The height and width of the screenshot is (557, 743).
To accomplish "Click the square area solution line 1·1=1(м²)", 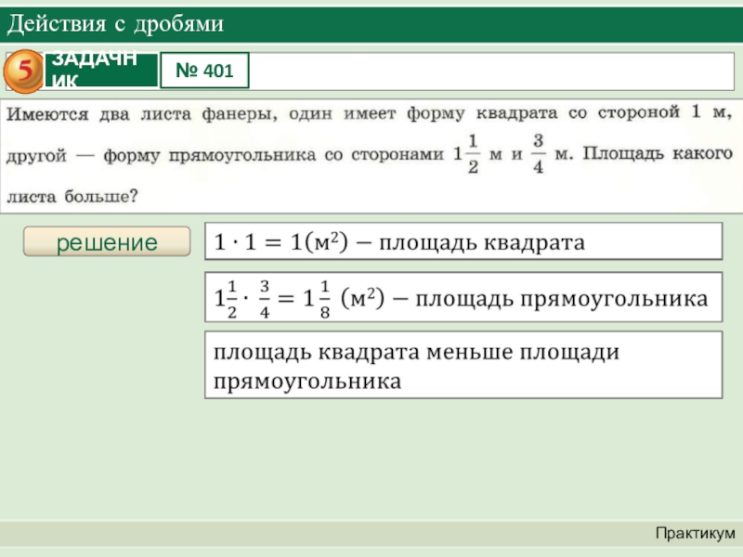I will click(x=463, y=241).
